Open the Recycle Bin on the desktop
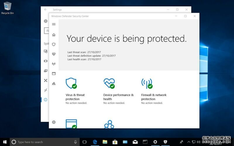 [x=8, y=8]
